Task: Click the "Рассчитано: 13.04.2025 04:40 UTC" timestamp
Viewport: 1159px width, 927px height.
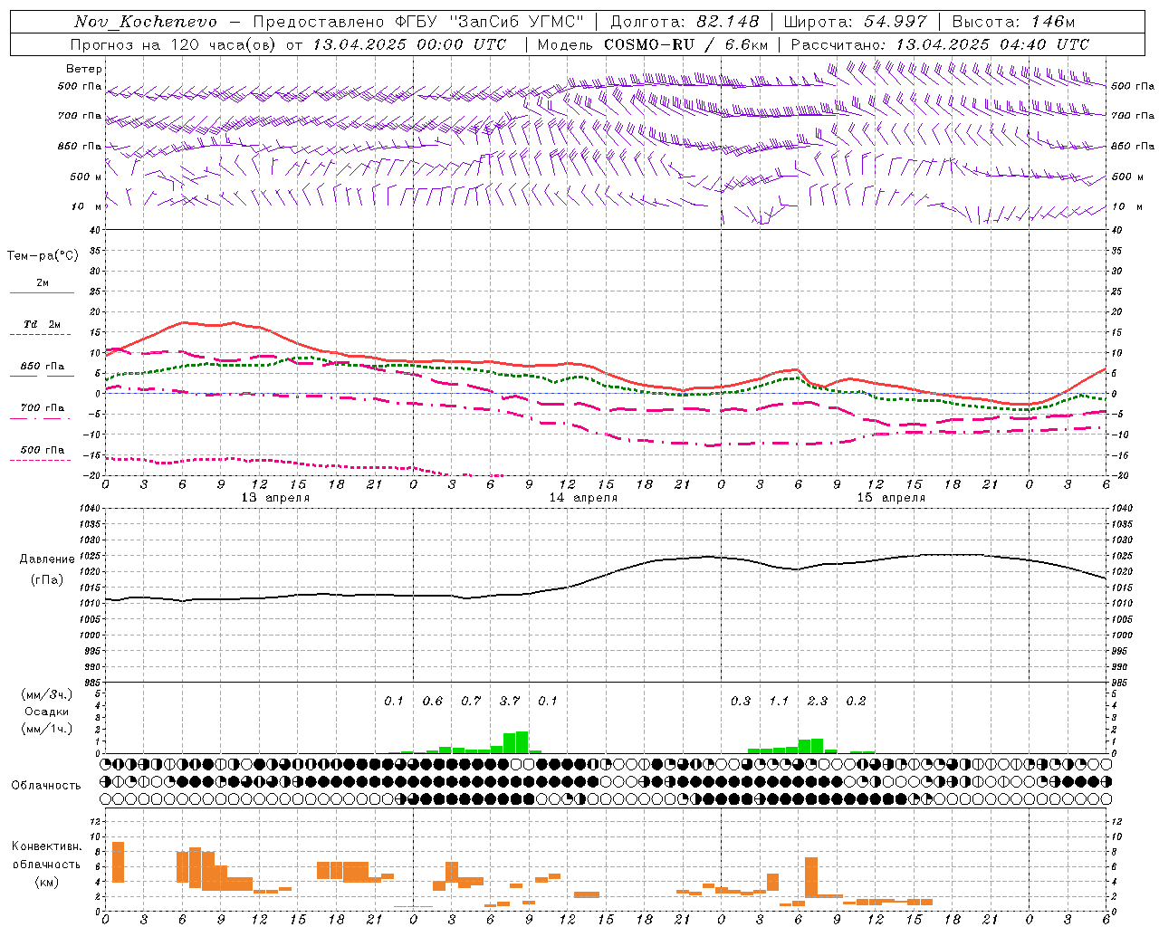Action: [940, 44]
